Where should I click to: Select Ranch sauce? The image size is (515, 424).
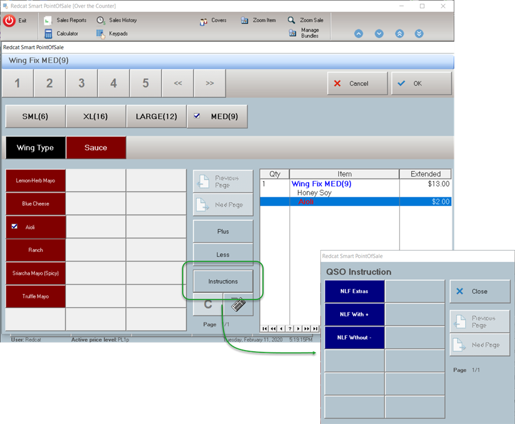point(35,250)
